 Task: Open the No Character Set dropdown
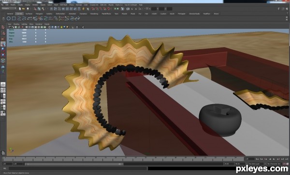pos(275,164)
